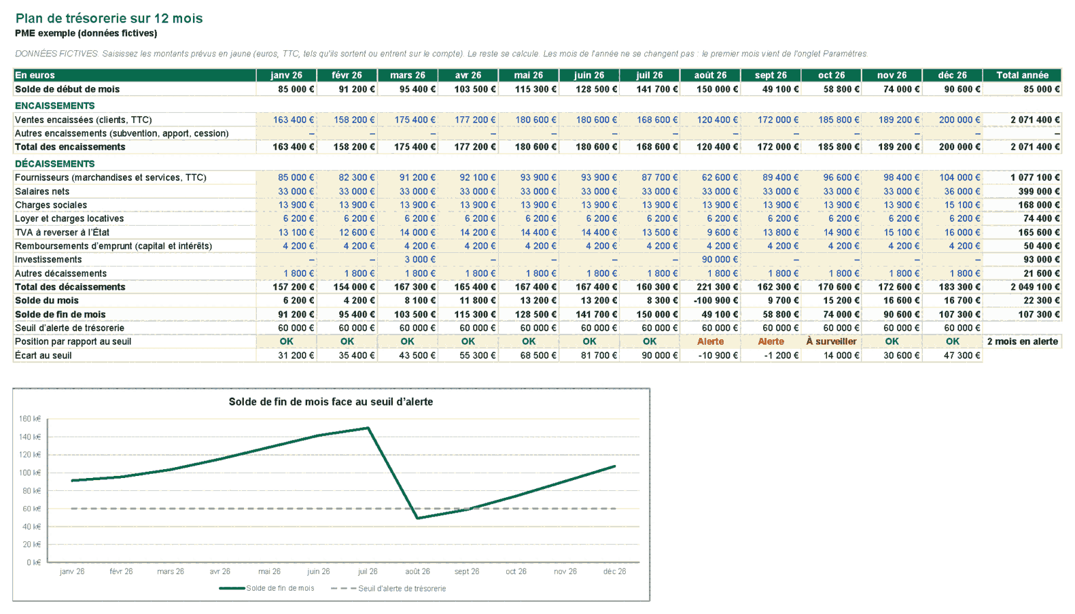1075x614 pixels.
Task: Click the title "Plan de trésorerie sur 12 mois"
Action: (109, 18)
